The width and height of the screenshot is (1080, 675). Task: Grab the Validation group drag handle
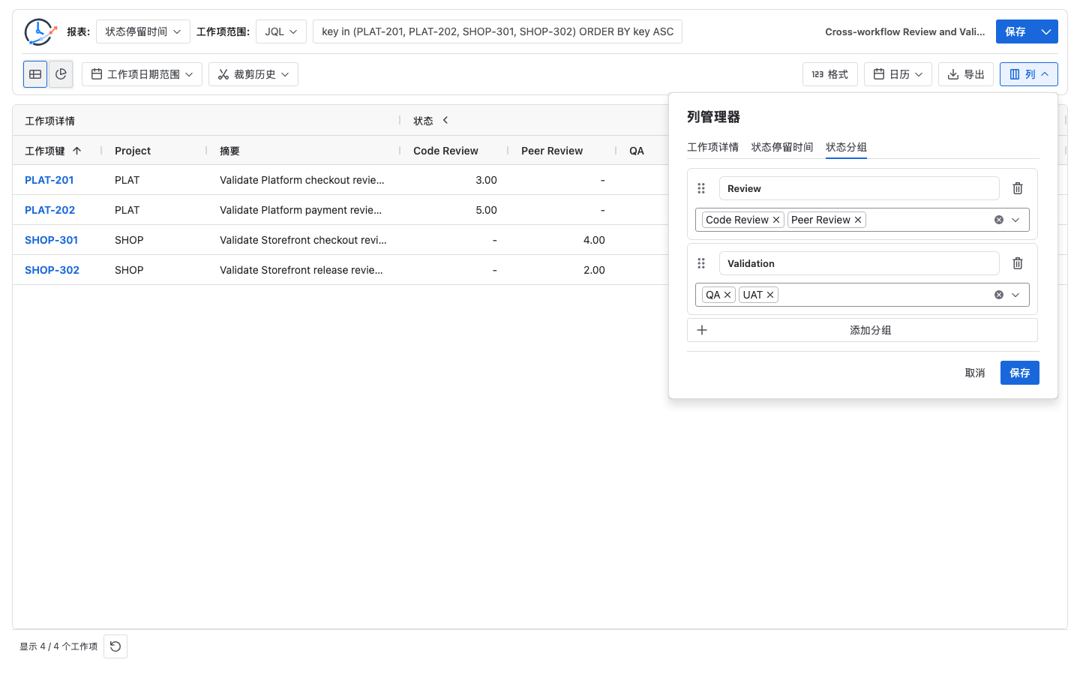pos(701,263)
